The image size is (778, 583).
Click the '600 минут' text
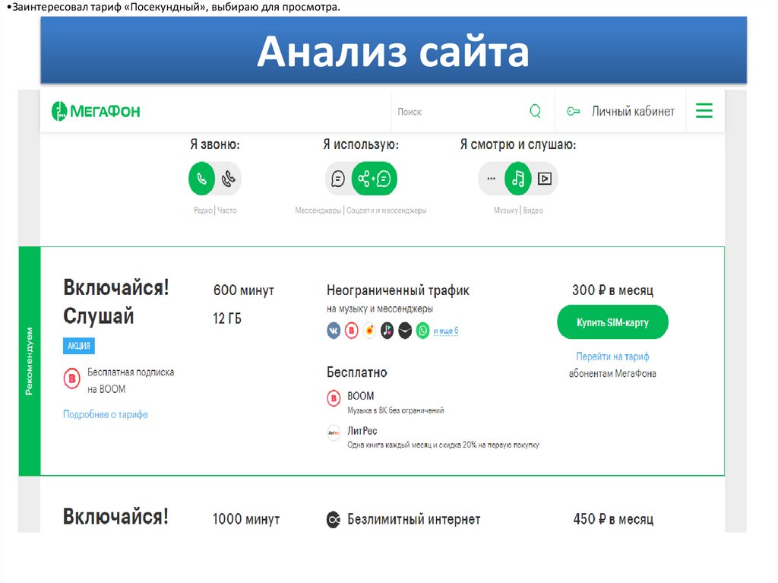coord(244,290)
